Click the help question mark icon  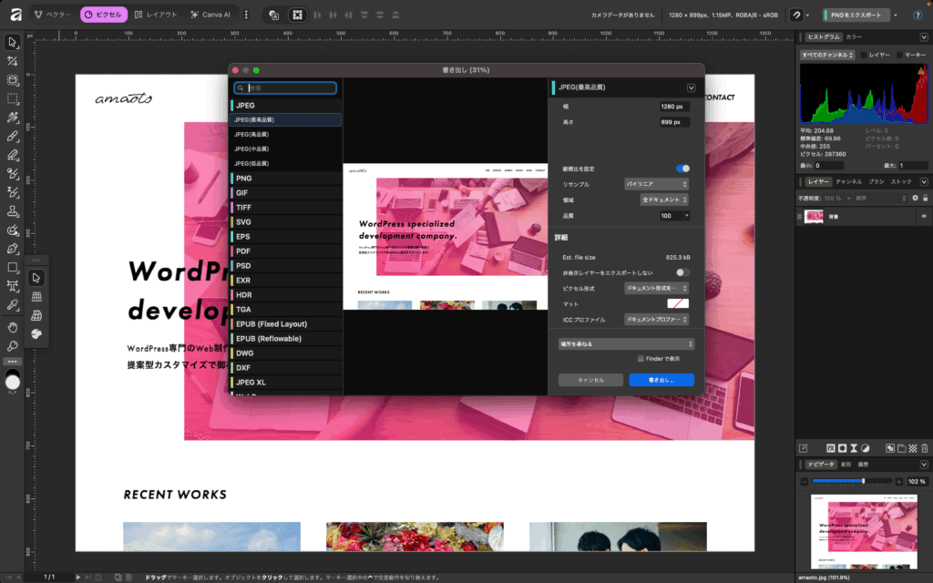[918, 15]
